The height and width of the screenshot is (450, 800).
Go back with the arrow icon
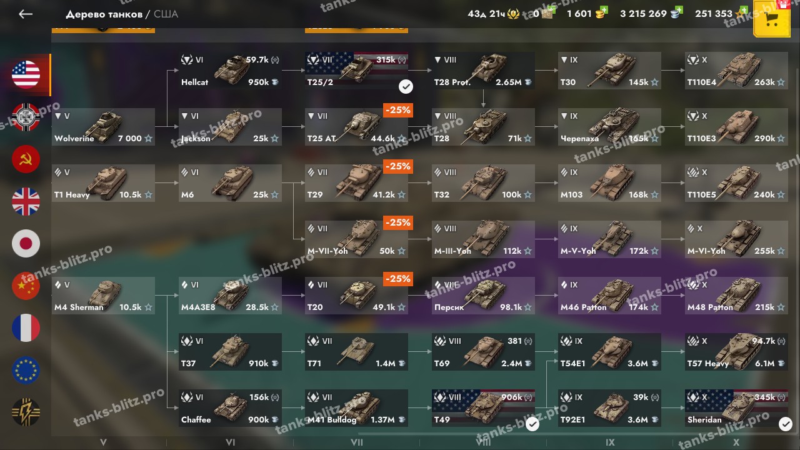[26, 14]
